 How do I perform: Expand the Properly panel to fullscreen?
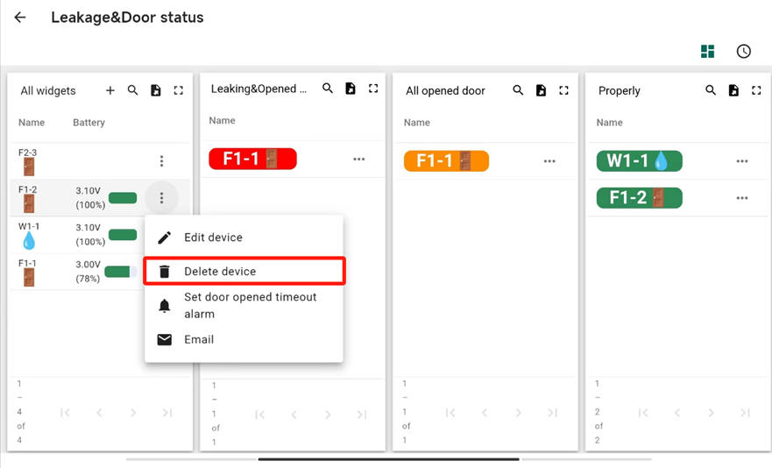pos(756,90)
